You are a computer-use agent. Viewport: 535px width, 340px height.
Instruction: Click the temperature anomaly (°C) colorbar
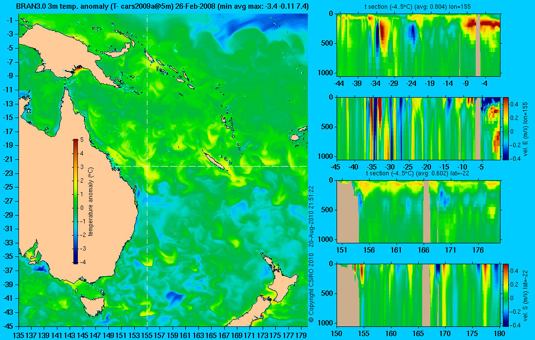point(75,202)
